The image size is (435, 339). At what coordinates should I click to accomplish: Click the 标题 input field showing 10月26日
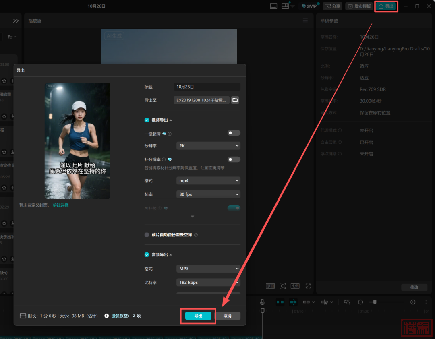(207, 87)
